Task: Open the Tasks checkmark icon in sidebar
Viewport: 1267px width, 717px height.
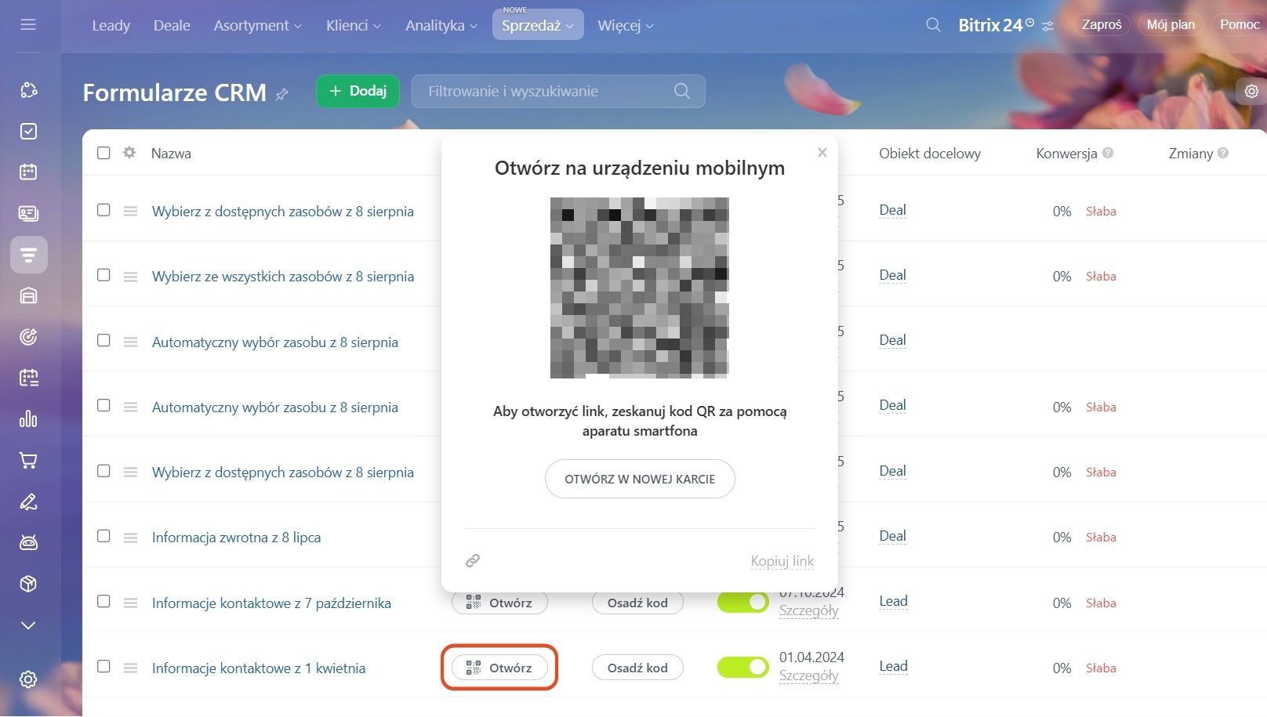Action: coord(28,131)
